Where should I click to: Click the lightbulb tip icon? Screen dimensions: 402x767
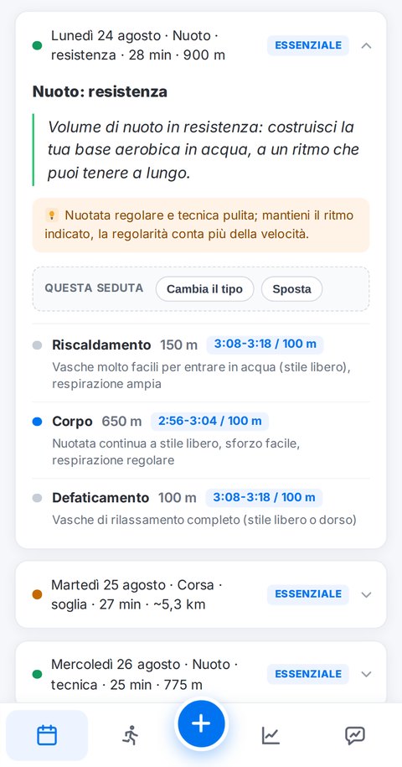tap(51, 215)
